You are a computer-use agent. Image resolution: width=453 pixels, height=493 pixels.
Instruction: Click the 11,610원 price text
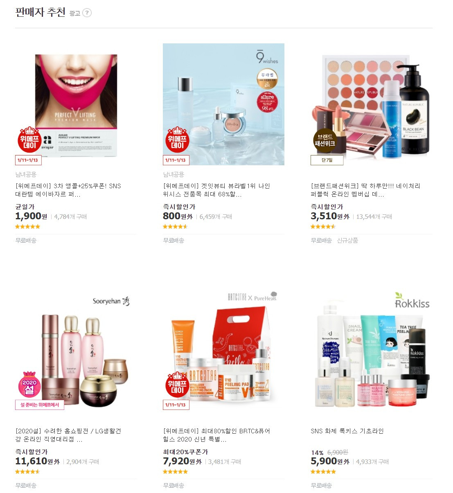click(x=37, y=461)
